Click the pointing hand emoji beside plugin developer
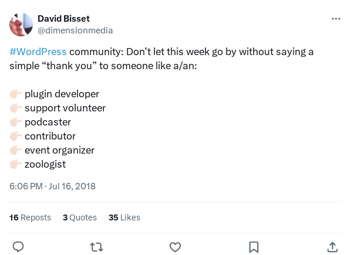 16,94
